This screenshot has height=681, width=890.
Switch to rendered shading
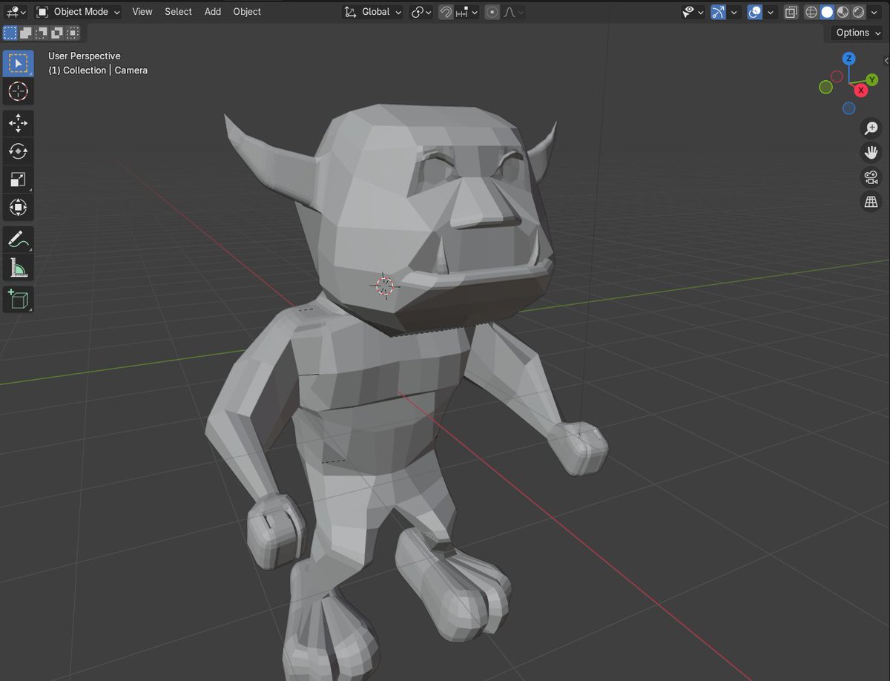(x=857, y=12)
